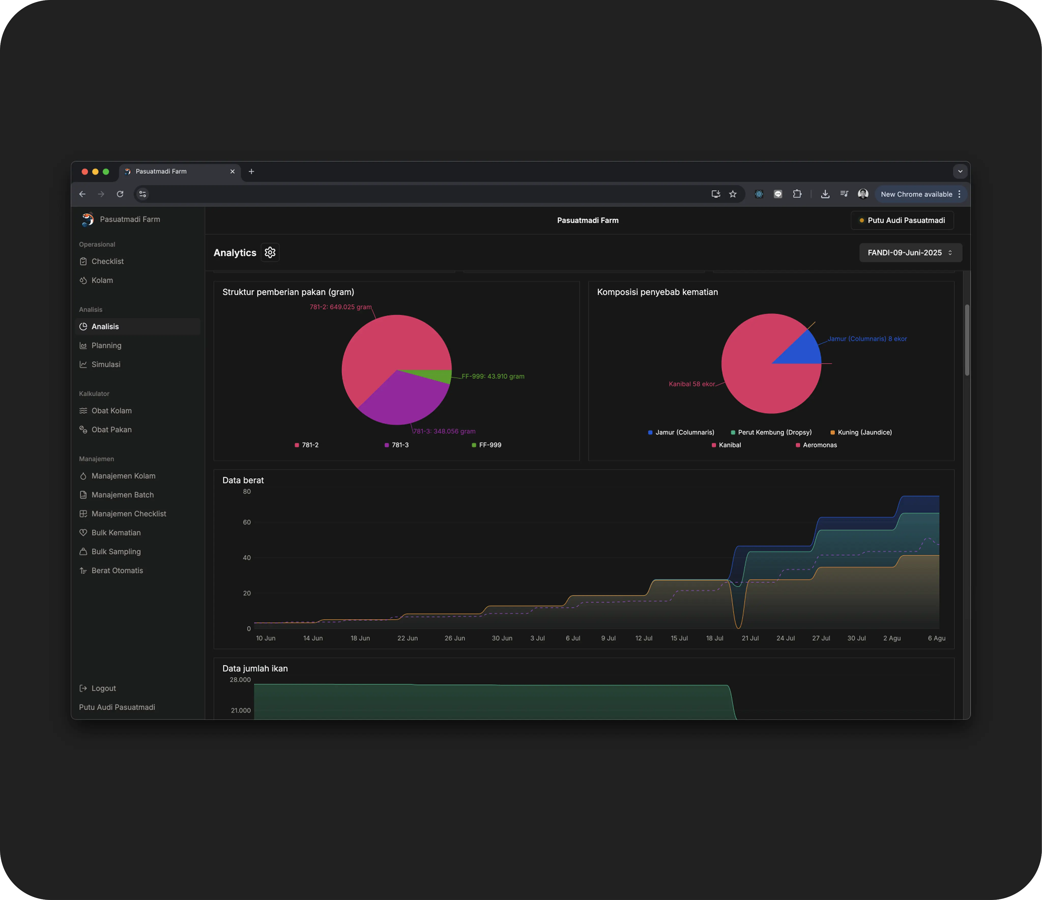Image resolution: width=1042 pixels, height=900 pixels.
Task: Click the page vertical scrollbar
Action: [x=966, y=340]
